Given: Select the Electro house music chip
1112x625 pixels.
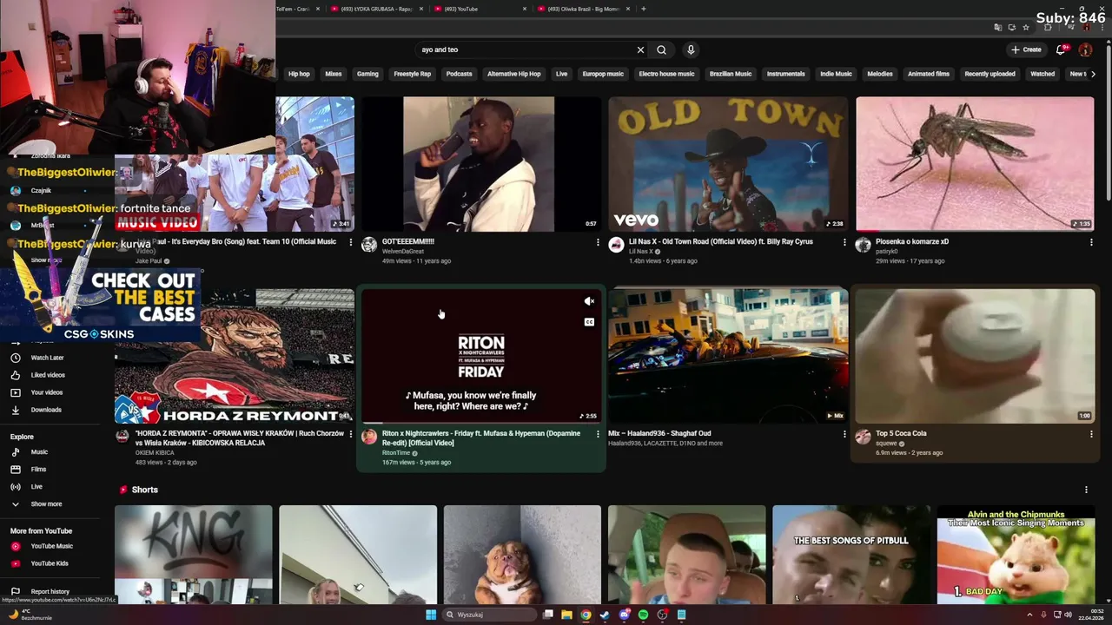Looking at the screenshot, I should [x=666, y=74].
